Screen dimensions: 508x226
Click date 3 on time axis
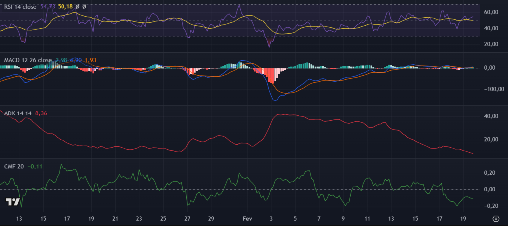(271, 218)
